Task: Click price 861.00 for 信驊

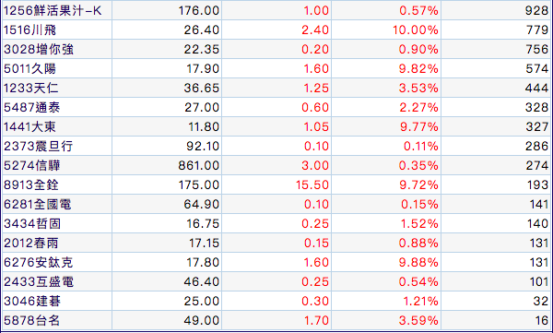Action: click(198, 166)
